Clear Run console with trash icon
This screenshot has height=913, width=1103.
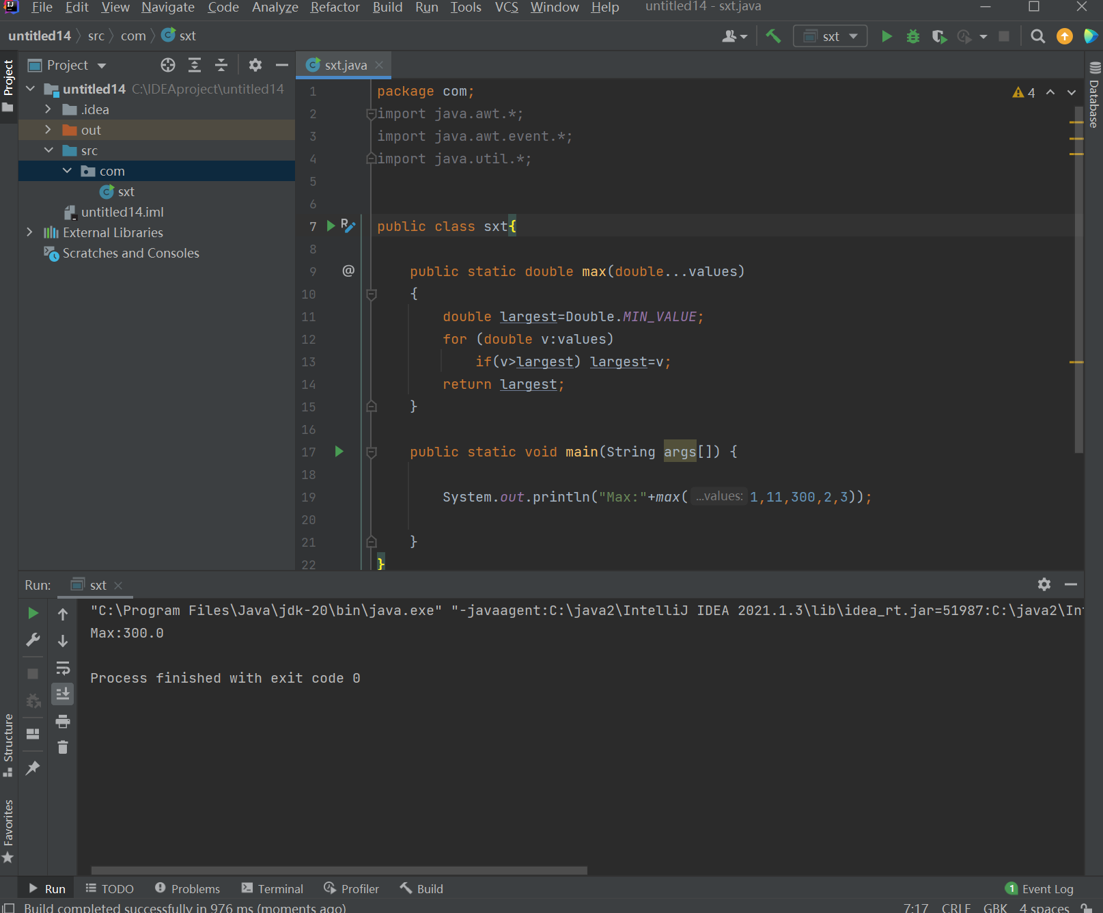coord(63,748)
